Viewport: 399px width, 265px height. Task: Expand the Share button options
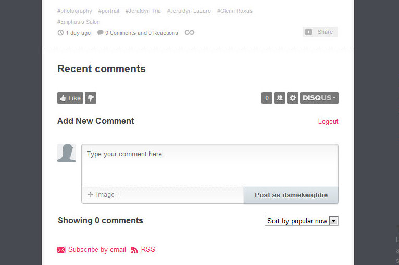coord(320,32)
